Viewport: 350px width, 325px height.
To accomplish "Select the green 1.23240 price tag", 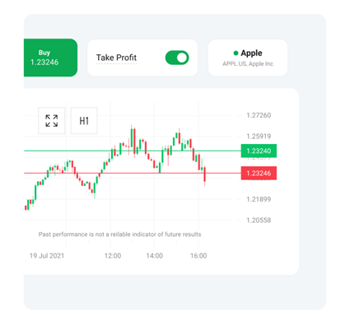I will 259,151.
